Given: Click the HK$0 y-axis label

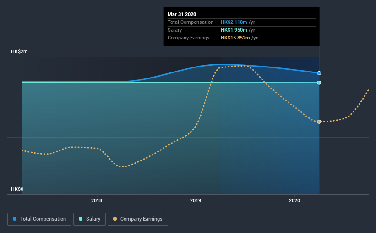Looking at the screenshot, I should coord(17,189).
